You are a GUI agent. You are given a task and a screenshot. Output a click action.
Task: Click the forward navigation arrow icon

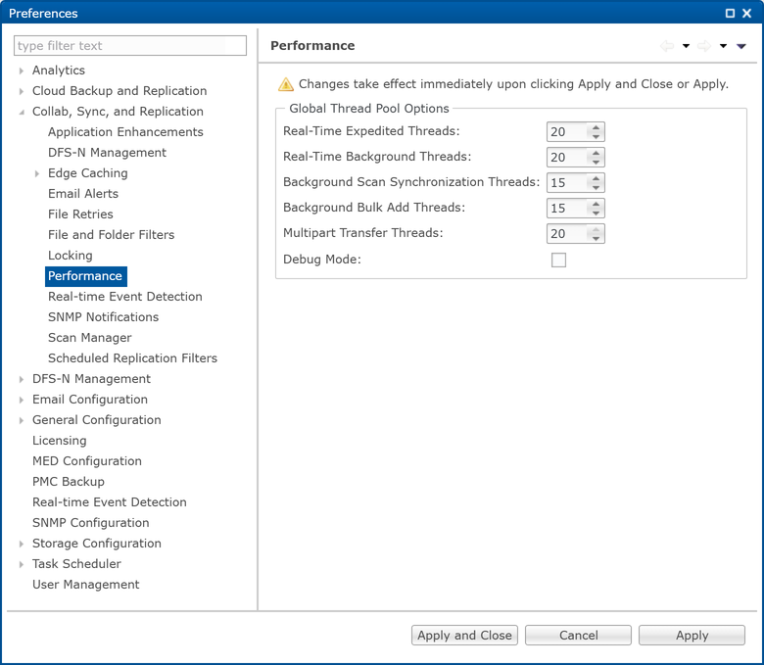(704, 46)
